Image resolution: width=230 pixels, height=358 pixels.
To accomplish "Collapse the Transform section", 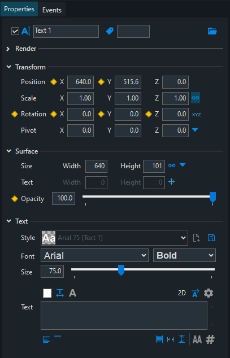I will 8,67.
